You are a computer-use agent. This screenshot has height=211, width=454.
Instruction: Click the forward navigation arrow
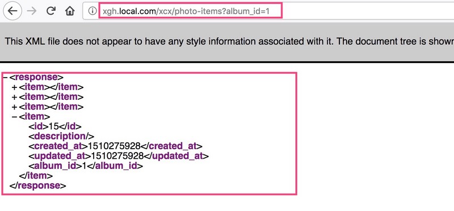click(32, 11)
